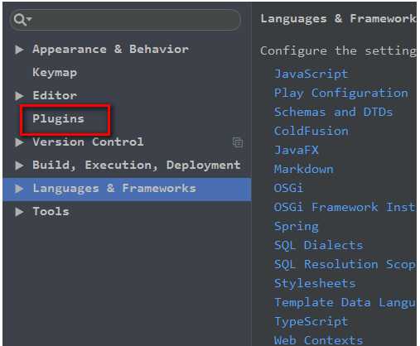The image size is (420, 346).
Task: Click the project-level icon beside Version Control
Action: pos(238,142)
